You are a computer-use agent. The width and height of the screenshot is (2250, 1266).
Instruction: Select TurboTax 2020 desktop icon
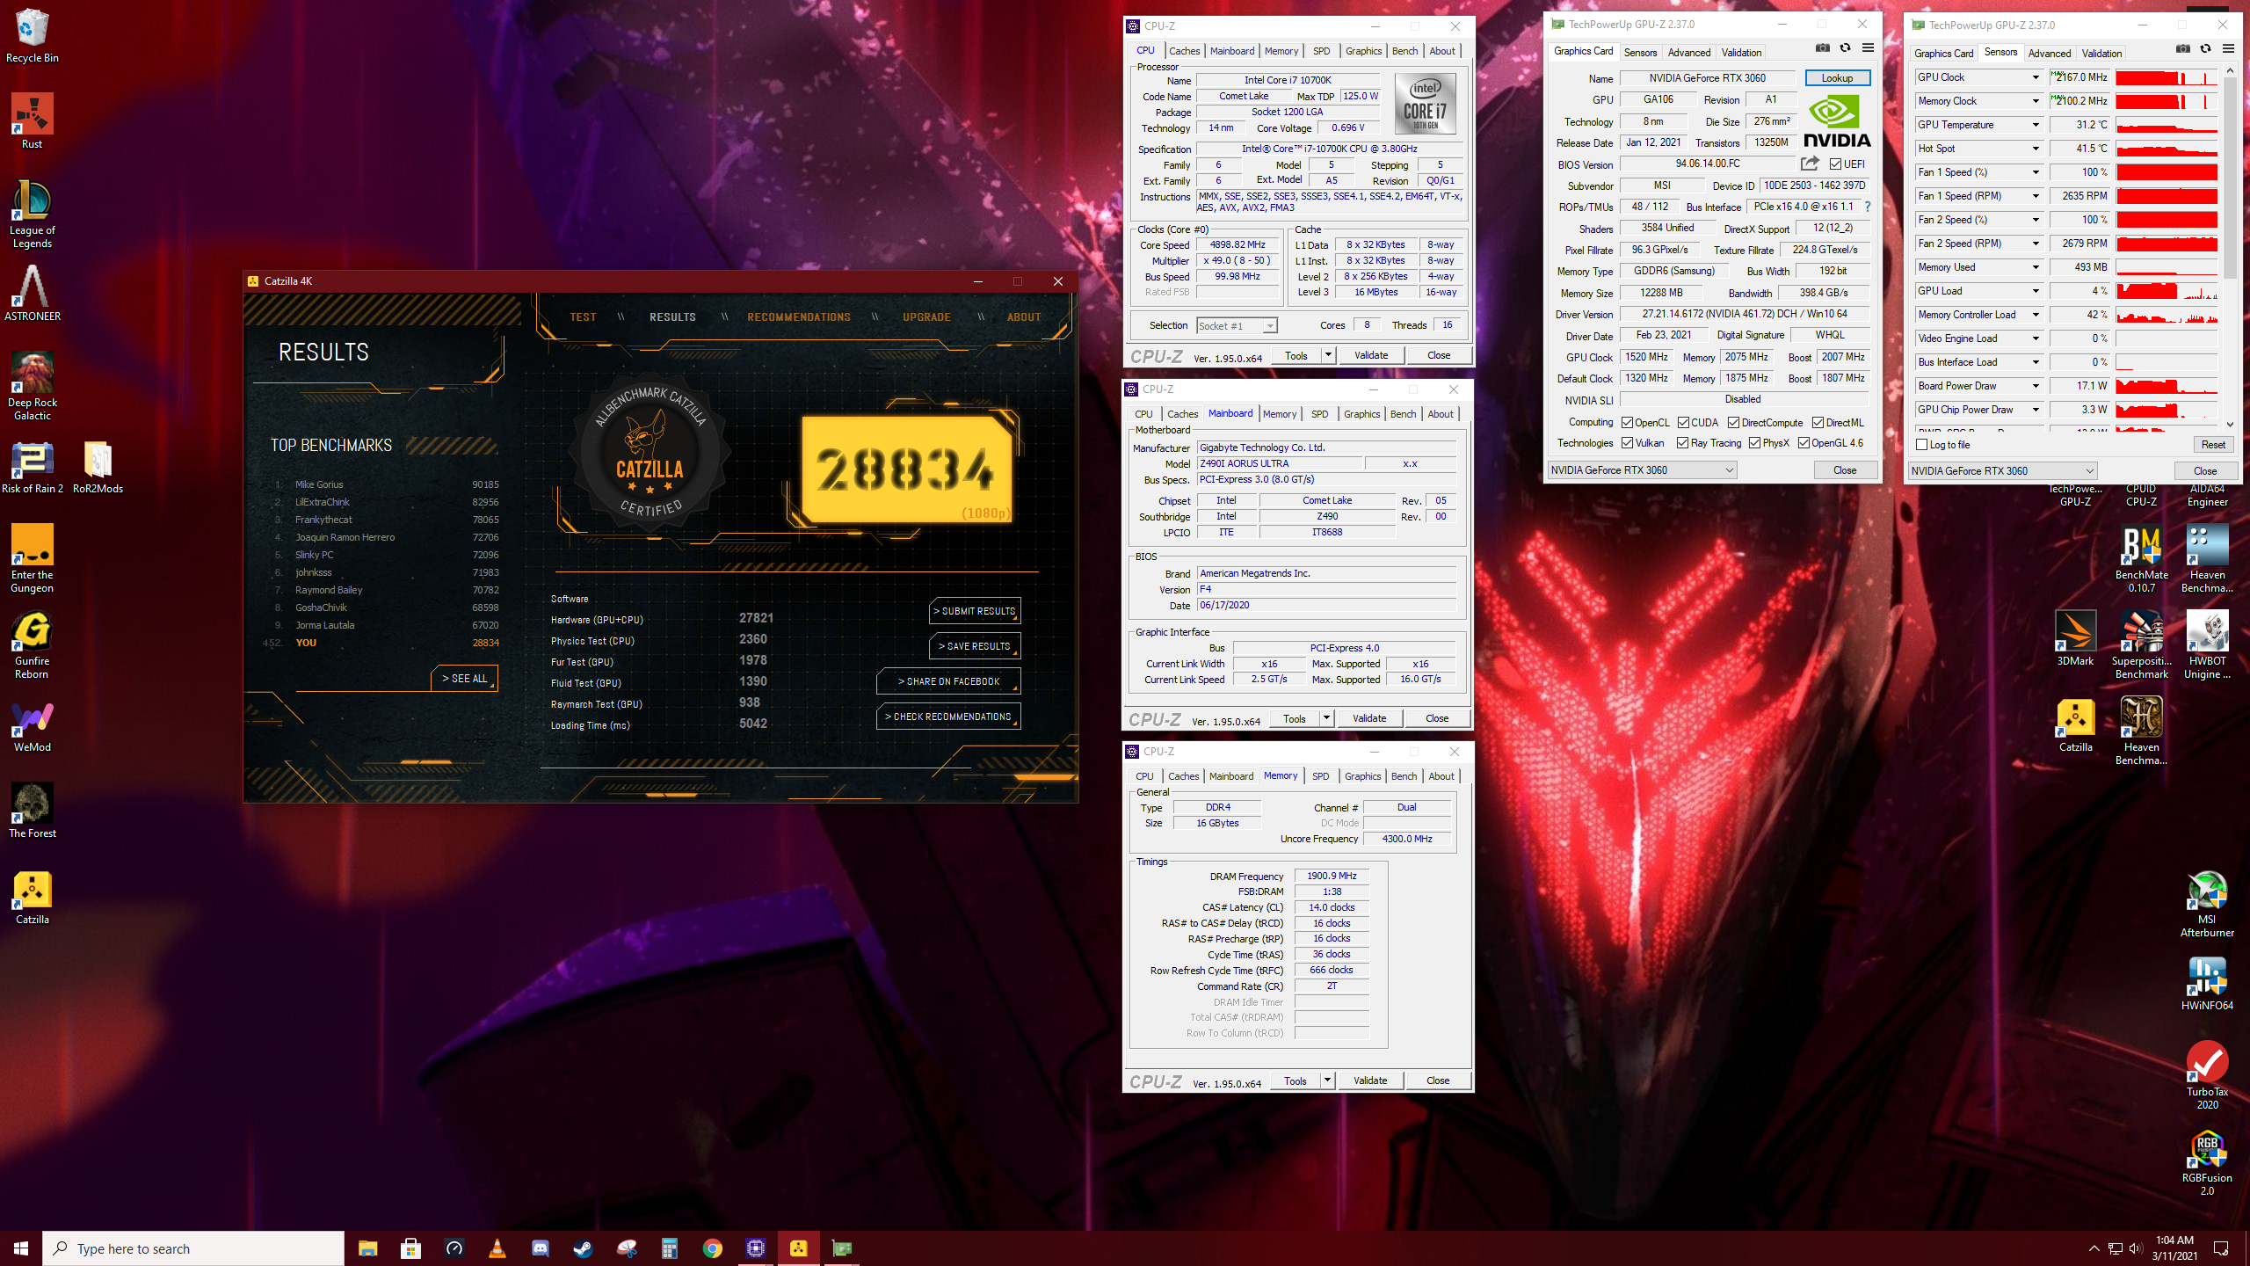pos(2208,1076)
